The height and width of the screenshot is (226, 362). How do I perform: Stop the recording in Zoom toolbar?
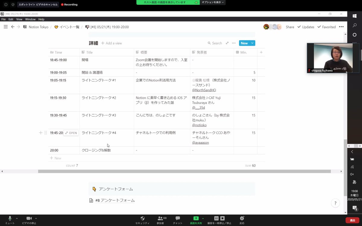pyautogui.click(x=222, y=218)
